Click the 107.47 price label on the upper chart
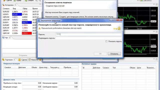Image resolution: width=160 pixels, height=90 pixels. (x=153, y=21)
